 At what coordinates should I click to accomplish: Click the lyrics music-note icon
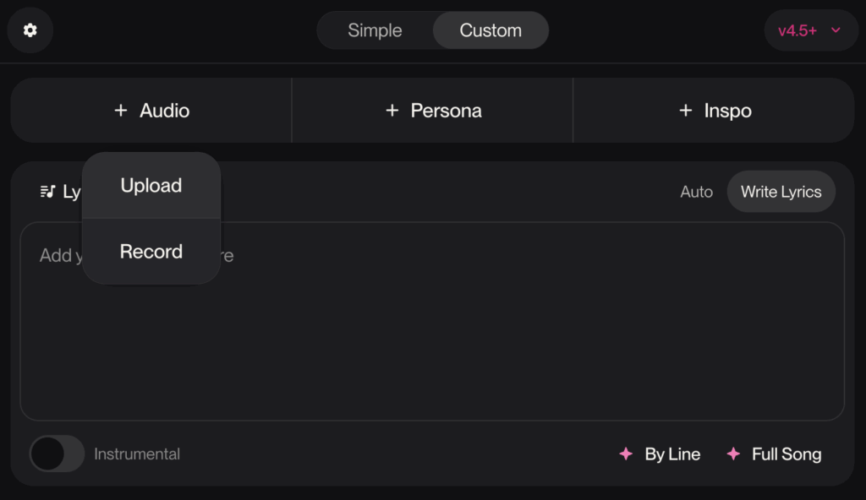[x=47, y=192]
